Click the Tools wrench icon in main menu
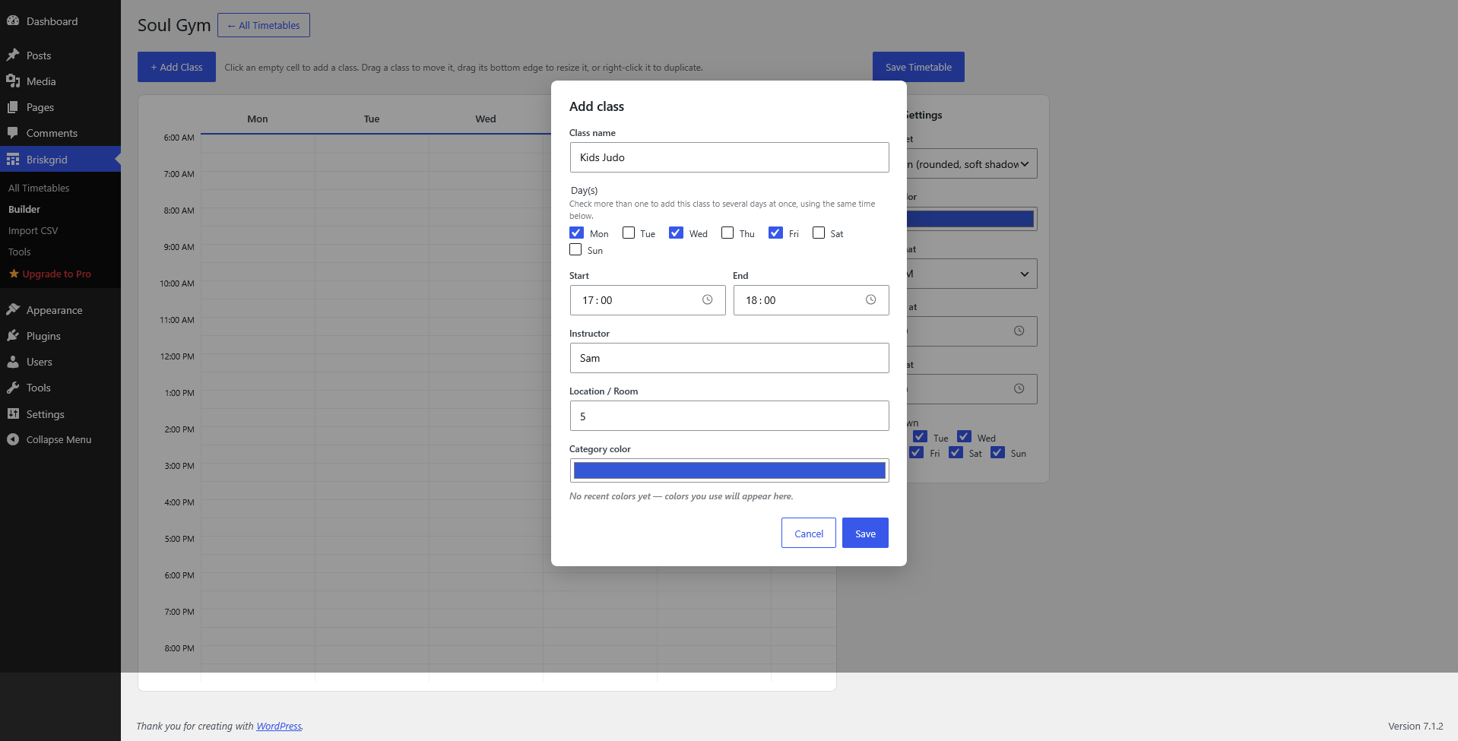 click(x=13, y=388)
